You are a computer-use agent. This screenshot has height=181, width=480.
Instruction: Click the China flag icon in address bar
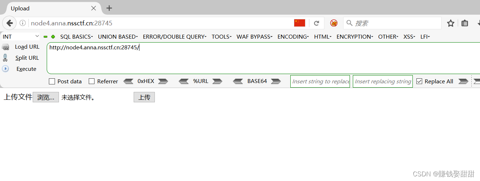coord(300,23)
